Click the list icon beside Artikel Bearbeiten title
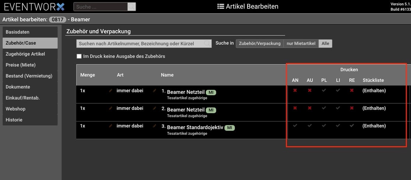This screenshot has width=411, height=180. (x=221, y=6)
